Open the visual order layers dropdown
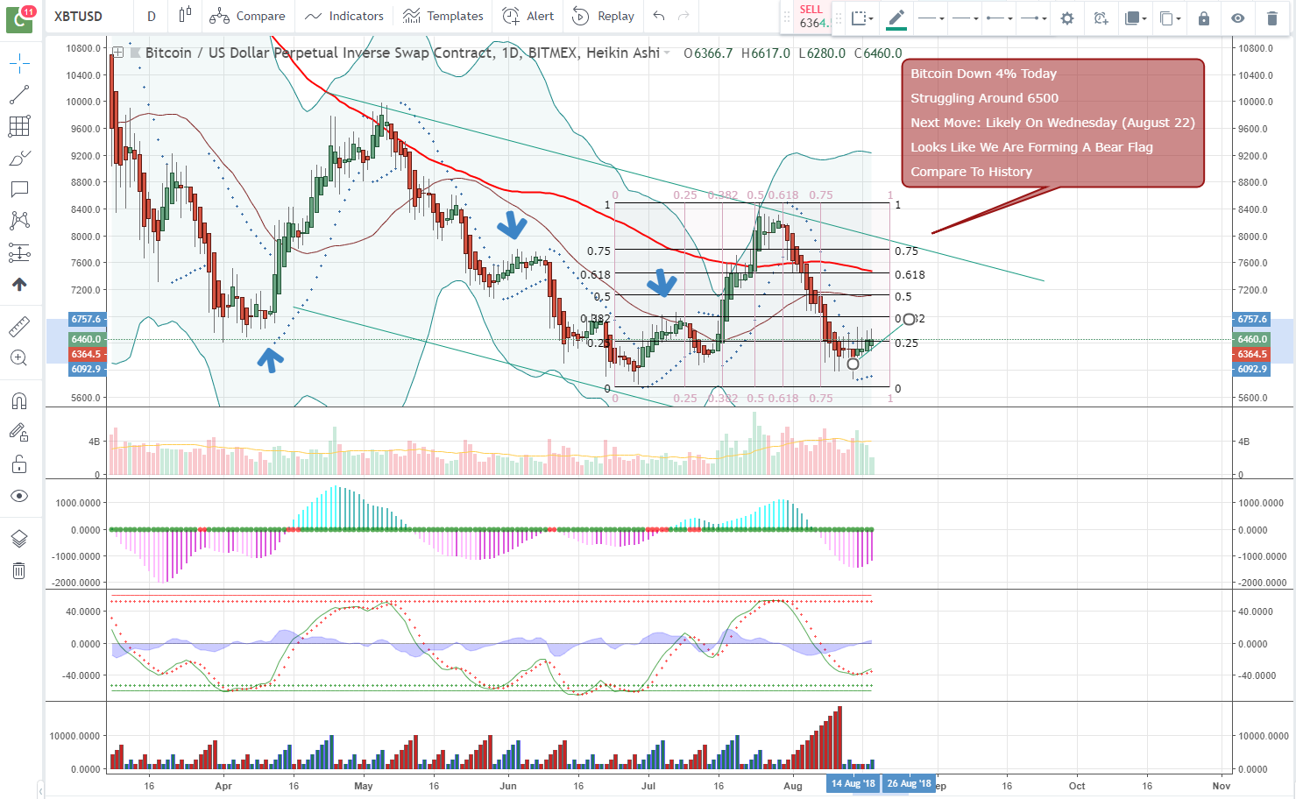The image size is (1296, 799). pyautogui.click(x=1136, y=18)
